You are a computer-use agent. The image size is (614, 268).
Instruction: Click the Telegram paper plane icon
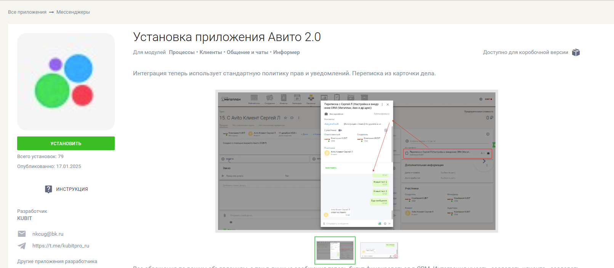tap(22, 246)
